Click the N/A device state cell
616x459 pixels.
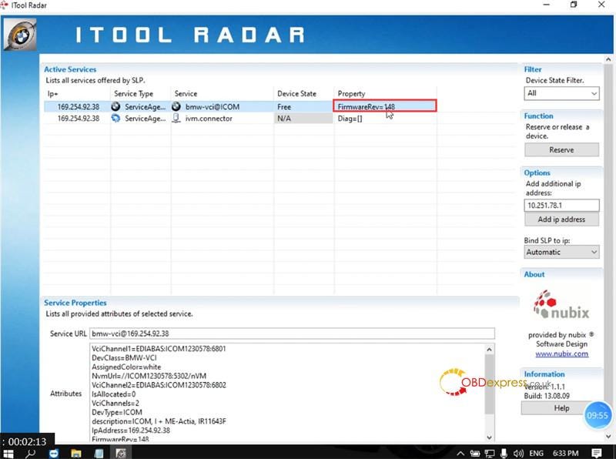(x=303, y=118)
